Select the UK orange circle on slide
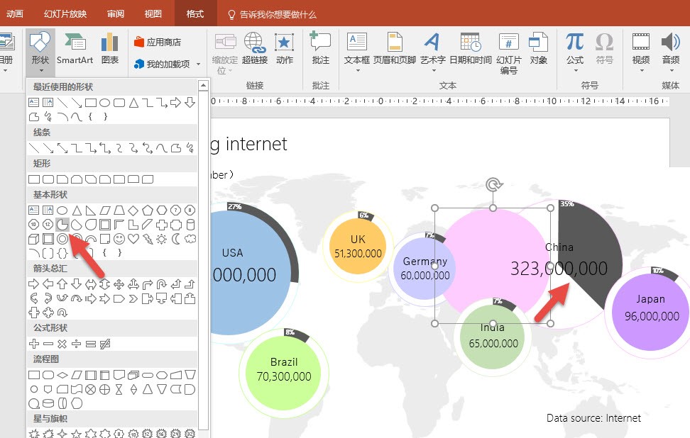The image size is (690, 438). [x=358, y=246]
